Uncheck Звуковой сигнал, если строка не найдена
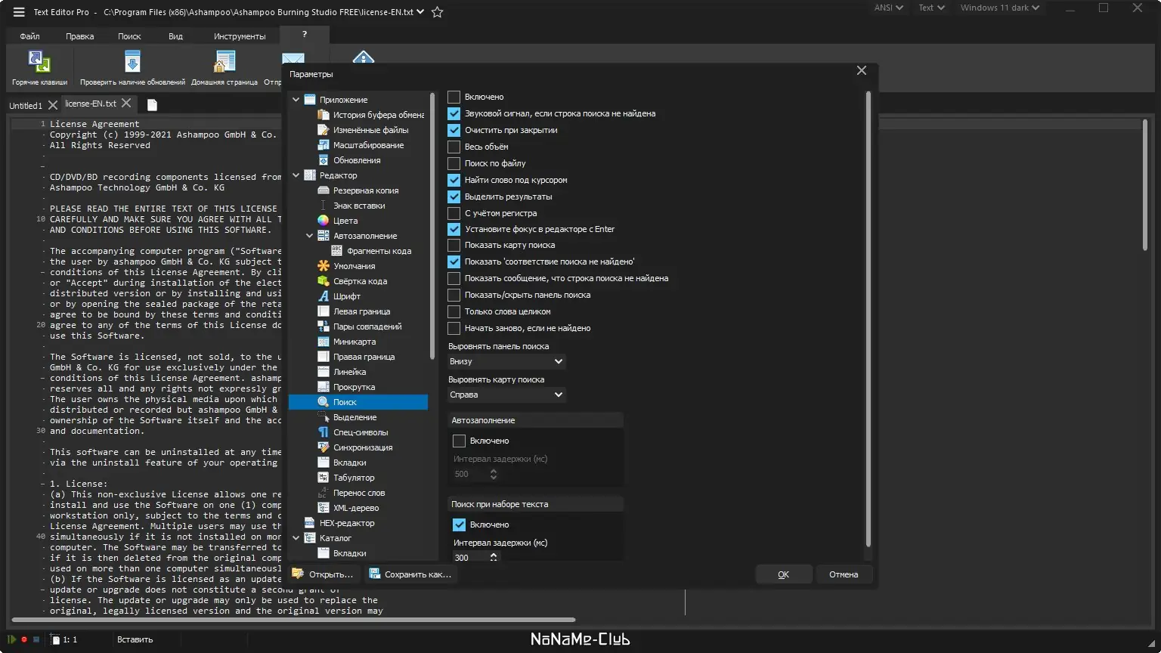Screen dimensions: 1161x653 point(454,113)
